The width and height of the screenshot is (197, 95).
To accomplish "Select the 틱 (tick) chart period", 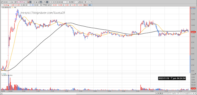I will tap(45, 2).
